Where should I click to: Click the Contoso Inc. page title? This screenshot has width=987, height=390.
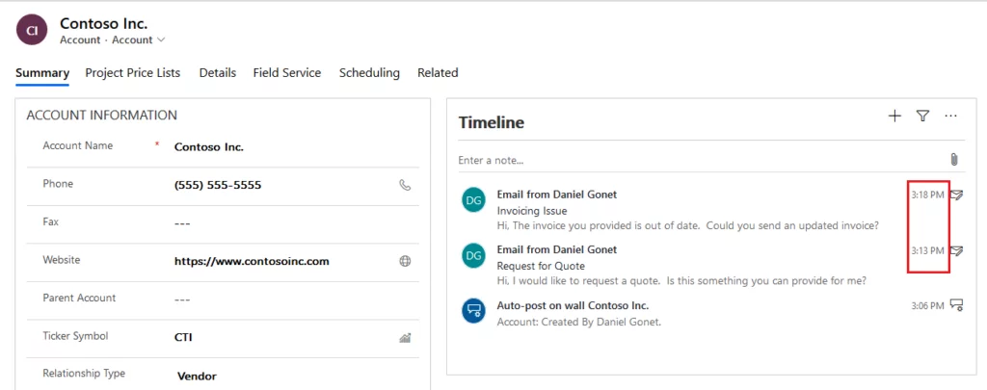pos(104,24)
